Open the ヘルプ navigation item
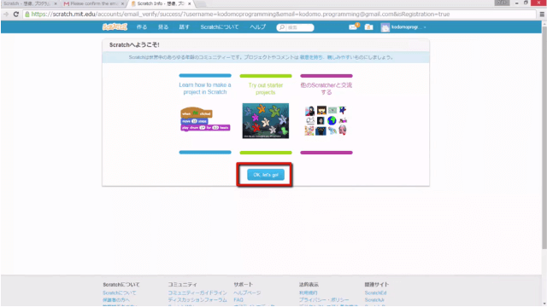 pos(257,27)
